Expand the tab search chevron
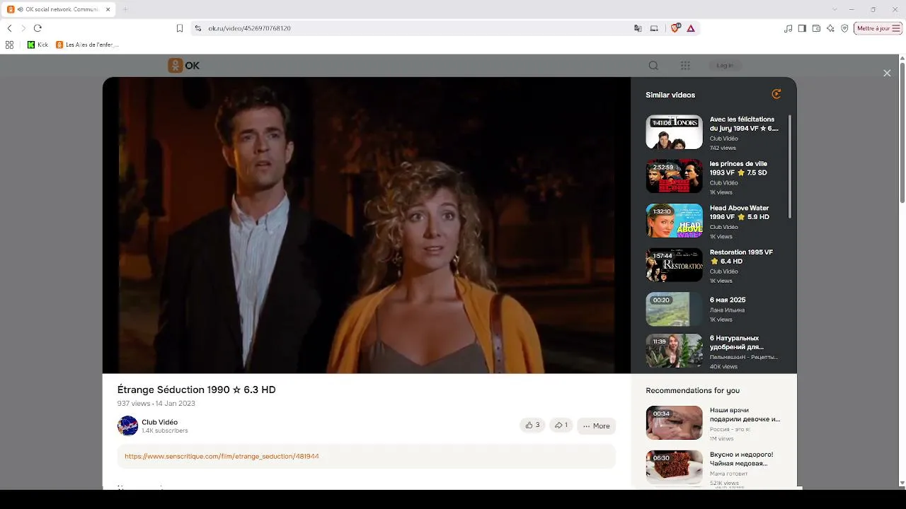Viewport: 906px width, 509px height. (835, 9)
